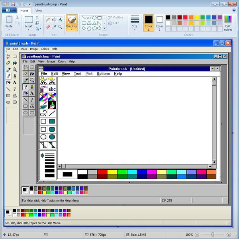The height and width of the screenshot is (239, 239).
Task: Select free-form select tool in XP Paint
Action: tap(8, 57)
